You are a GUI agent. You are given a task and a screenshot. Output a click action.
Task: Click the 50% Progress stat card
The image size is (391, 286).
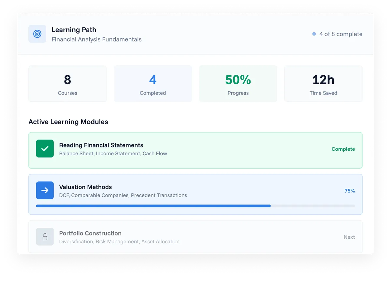tap(238, 83)
